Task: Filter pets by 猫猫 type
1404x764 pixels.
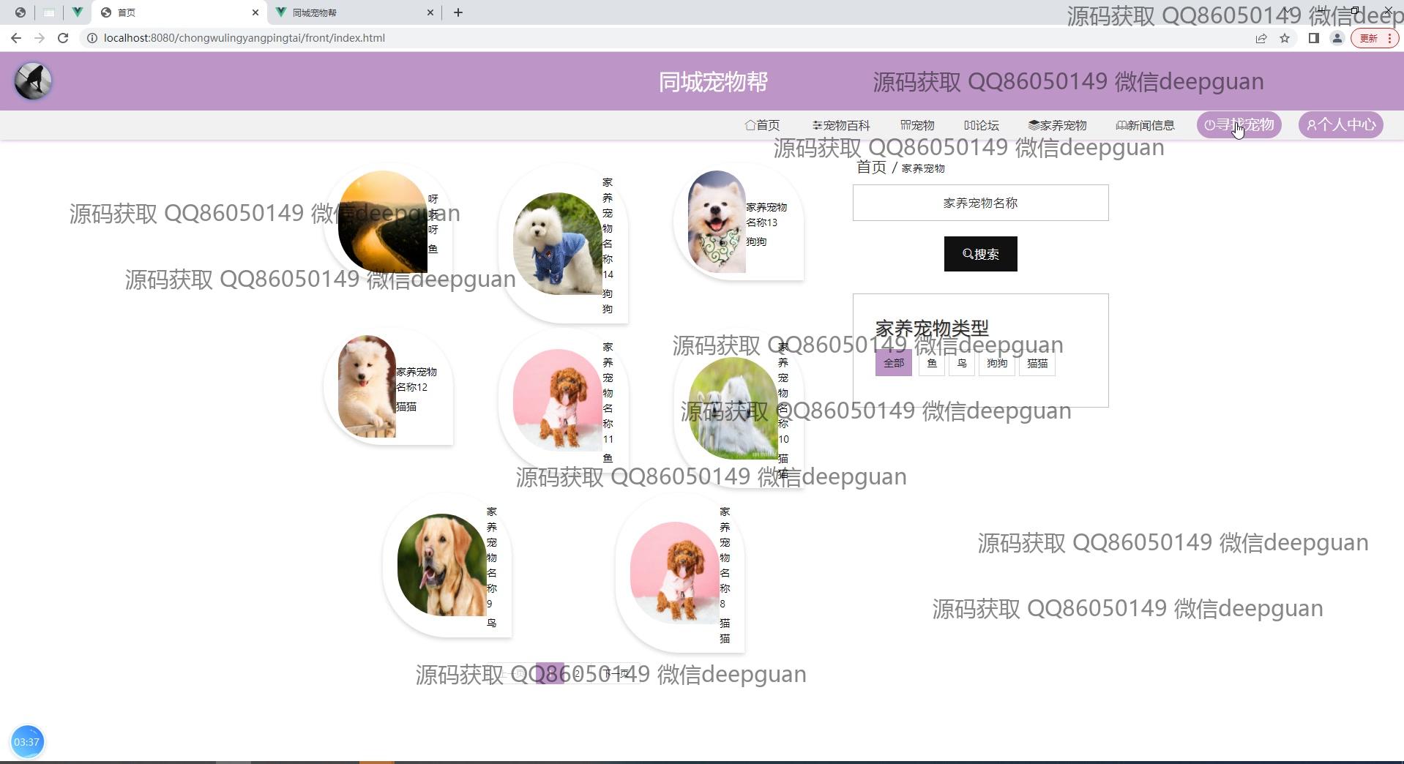Action: tap(1037, 363)
